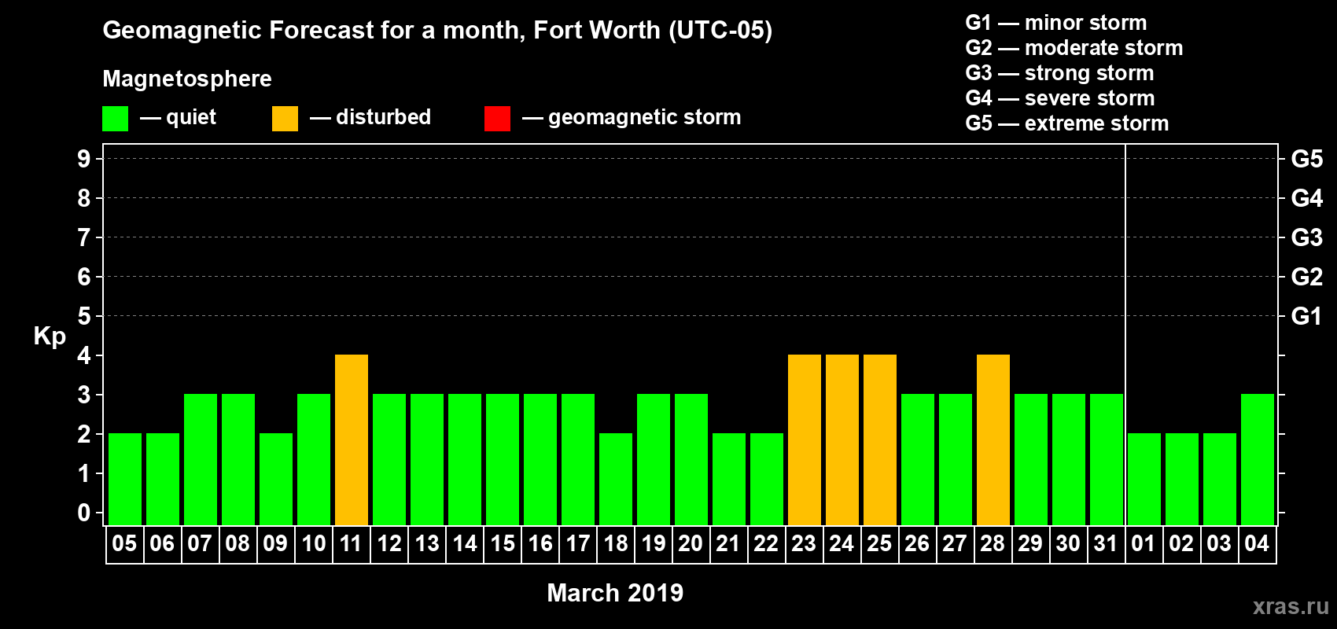
Task: Click the 'G1' label on the right axis
Action: coord(1307,316)
